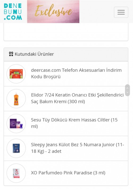Select Sesu Tüy Dökücü Krem Hassas Ciltler

(x=74, y=123)
